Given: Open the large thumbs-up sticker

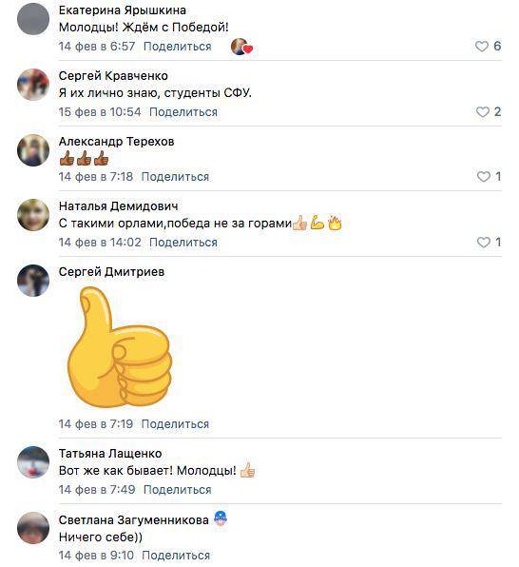Looking at the screenshot, I should point(119,347).
